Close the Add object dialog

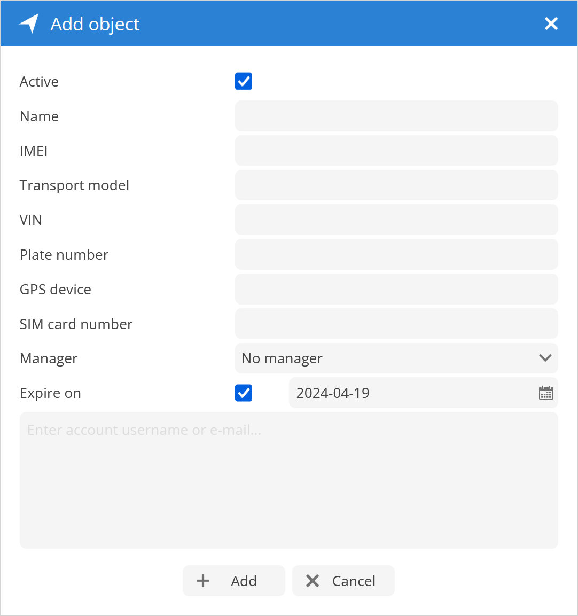551,24
